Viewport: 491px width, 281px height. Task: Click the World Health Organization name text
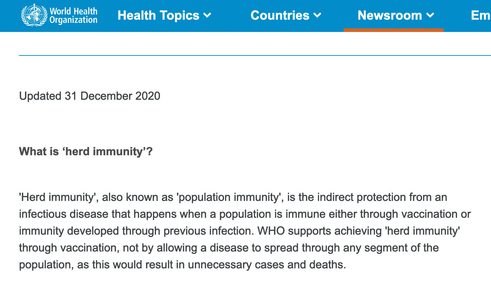tap(73, 15)
